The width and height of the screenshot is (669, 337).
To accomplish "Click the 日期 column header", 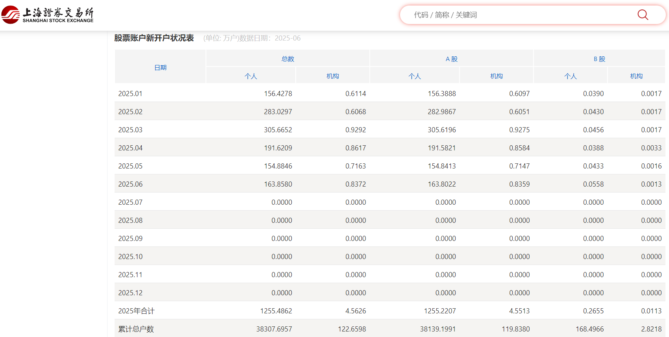I will pos(160,68).
